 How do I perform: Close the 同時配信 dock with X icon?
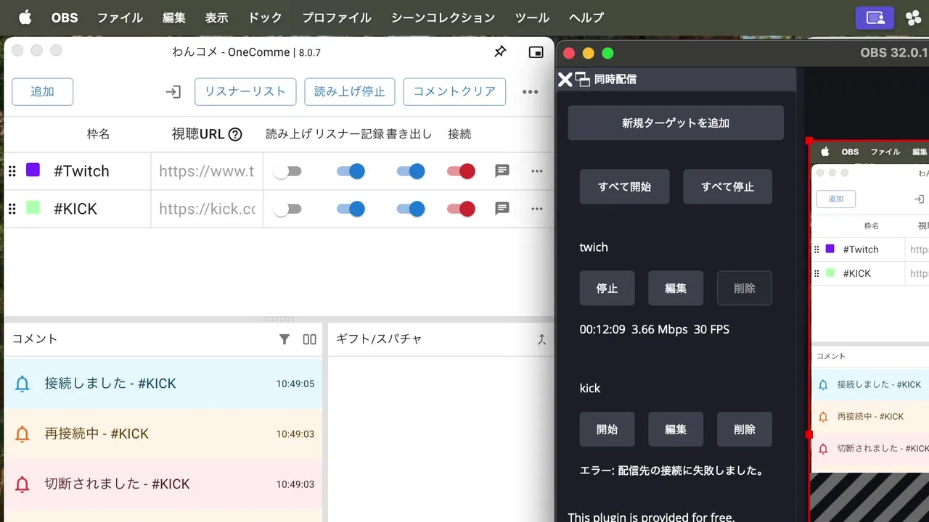[x=565, y=79]
